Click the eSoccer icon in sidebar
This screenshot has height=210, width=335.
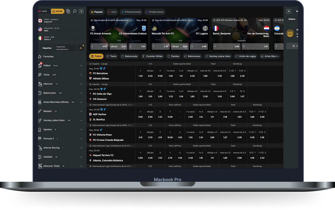coord(40,84)
